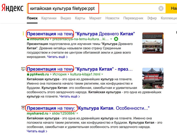Viewport: 177px width, 135px height.
Task: Switch to the Маркет tab
Action: [95, 18]
